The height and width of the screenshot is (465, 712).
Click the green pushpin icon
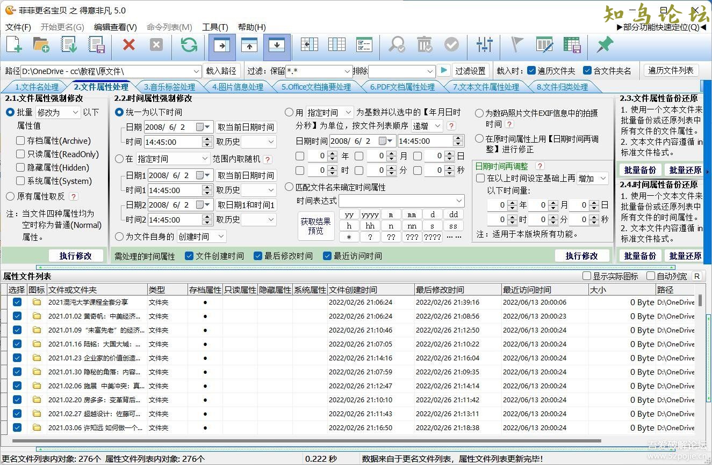point(605,45)
